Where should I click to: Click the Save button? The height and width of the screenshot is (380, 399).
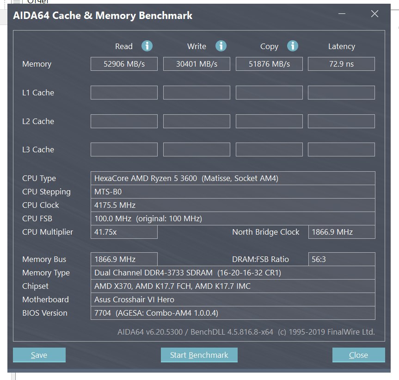pos(39,355)
